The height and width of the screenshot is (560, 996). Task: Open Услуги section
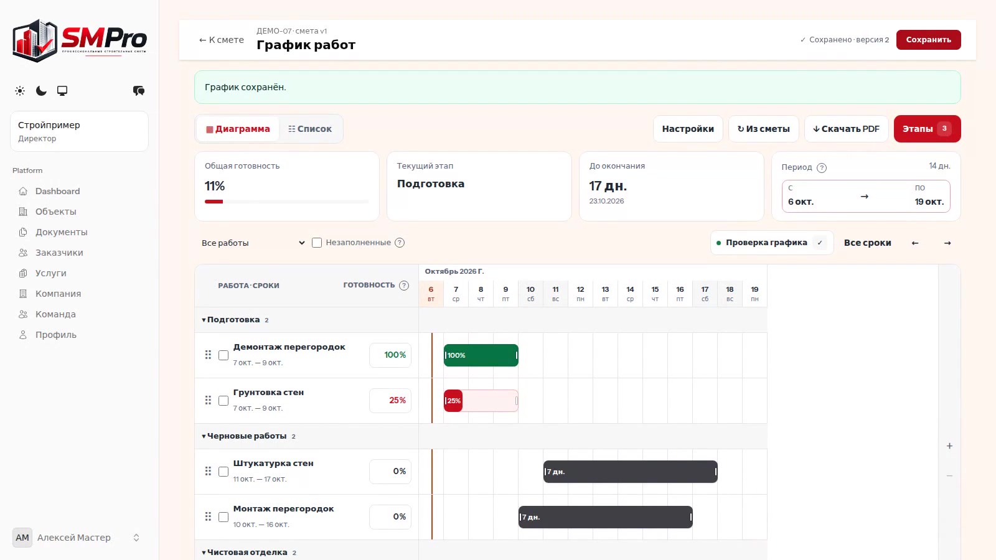[x=50, y=273]
